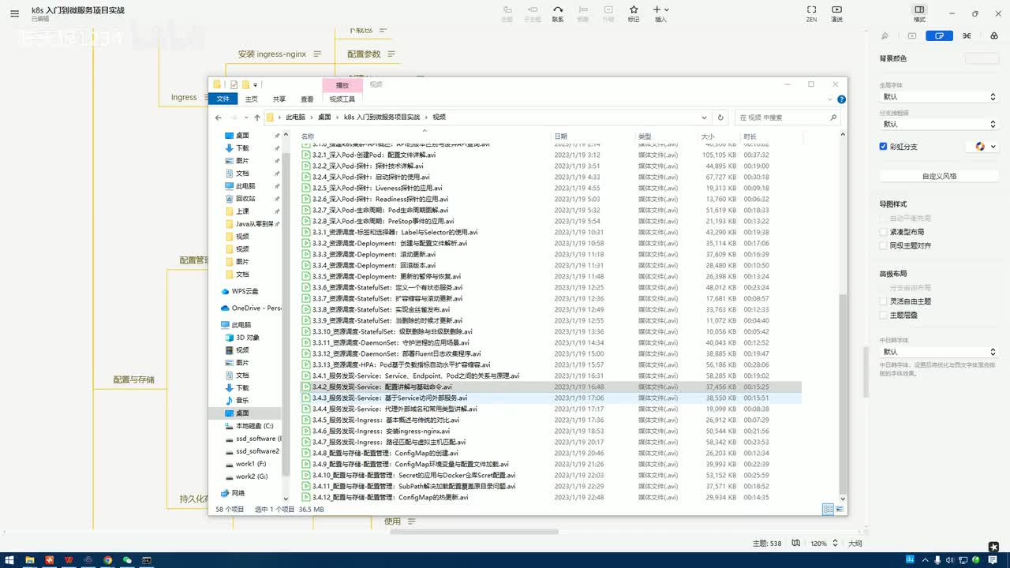Viewport: 1010px width, 568px height.
Task: Switch to the presentation tab in format panel
Action: click(x=912, y=35)
